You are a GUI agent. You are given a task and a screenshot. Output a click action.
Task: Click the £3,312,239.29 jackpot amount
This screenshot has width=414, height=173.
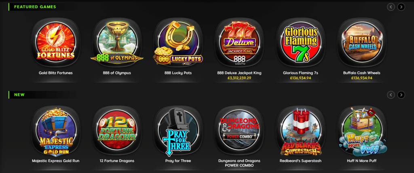[239, 78]
